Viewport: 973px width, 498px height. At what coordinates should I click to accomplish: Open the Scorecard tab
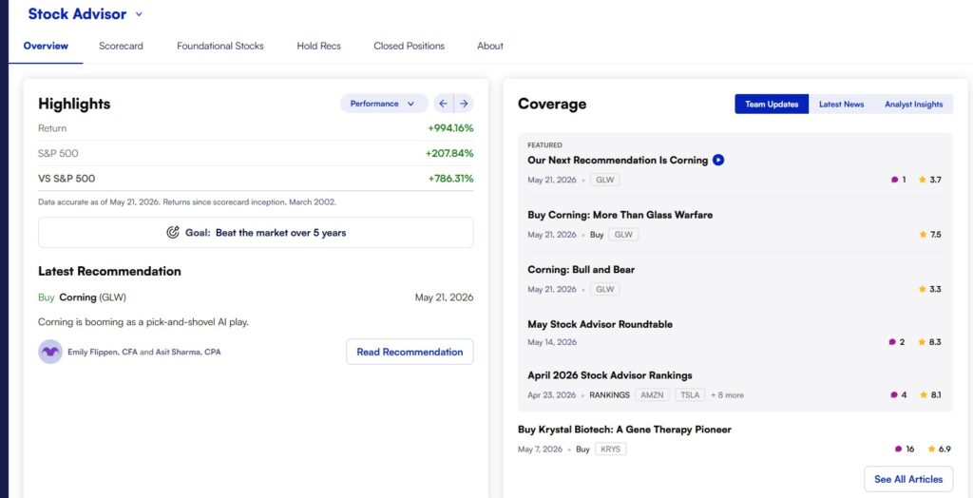pos(121,46)
